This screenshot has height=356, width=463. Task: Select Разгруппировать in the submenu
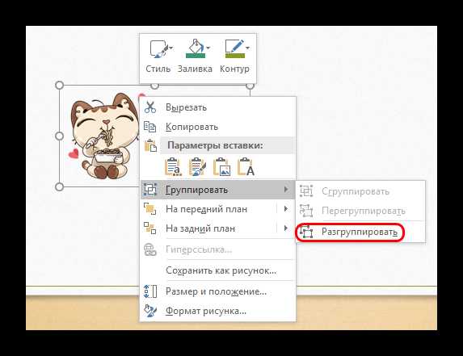tap(360, 232)
